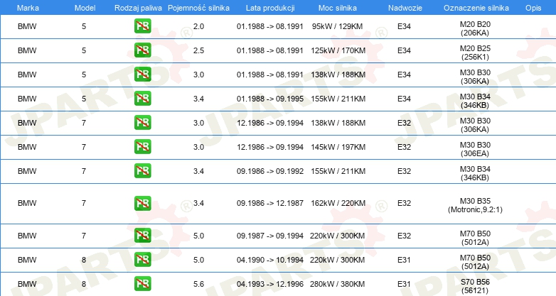The width and height of the screenshot is (556, 296).
Task: Click the Model column header
Action: pyautogui.click(x=85, y=8)
